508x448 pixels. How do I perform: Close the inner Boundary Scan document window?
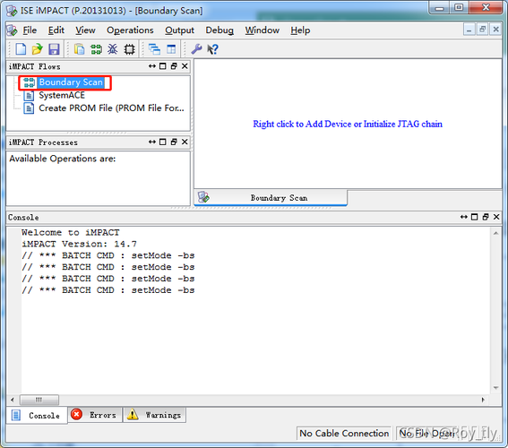pyautogui.click(x=495, y=30)
